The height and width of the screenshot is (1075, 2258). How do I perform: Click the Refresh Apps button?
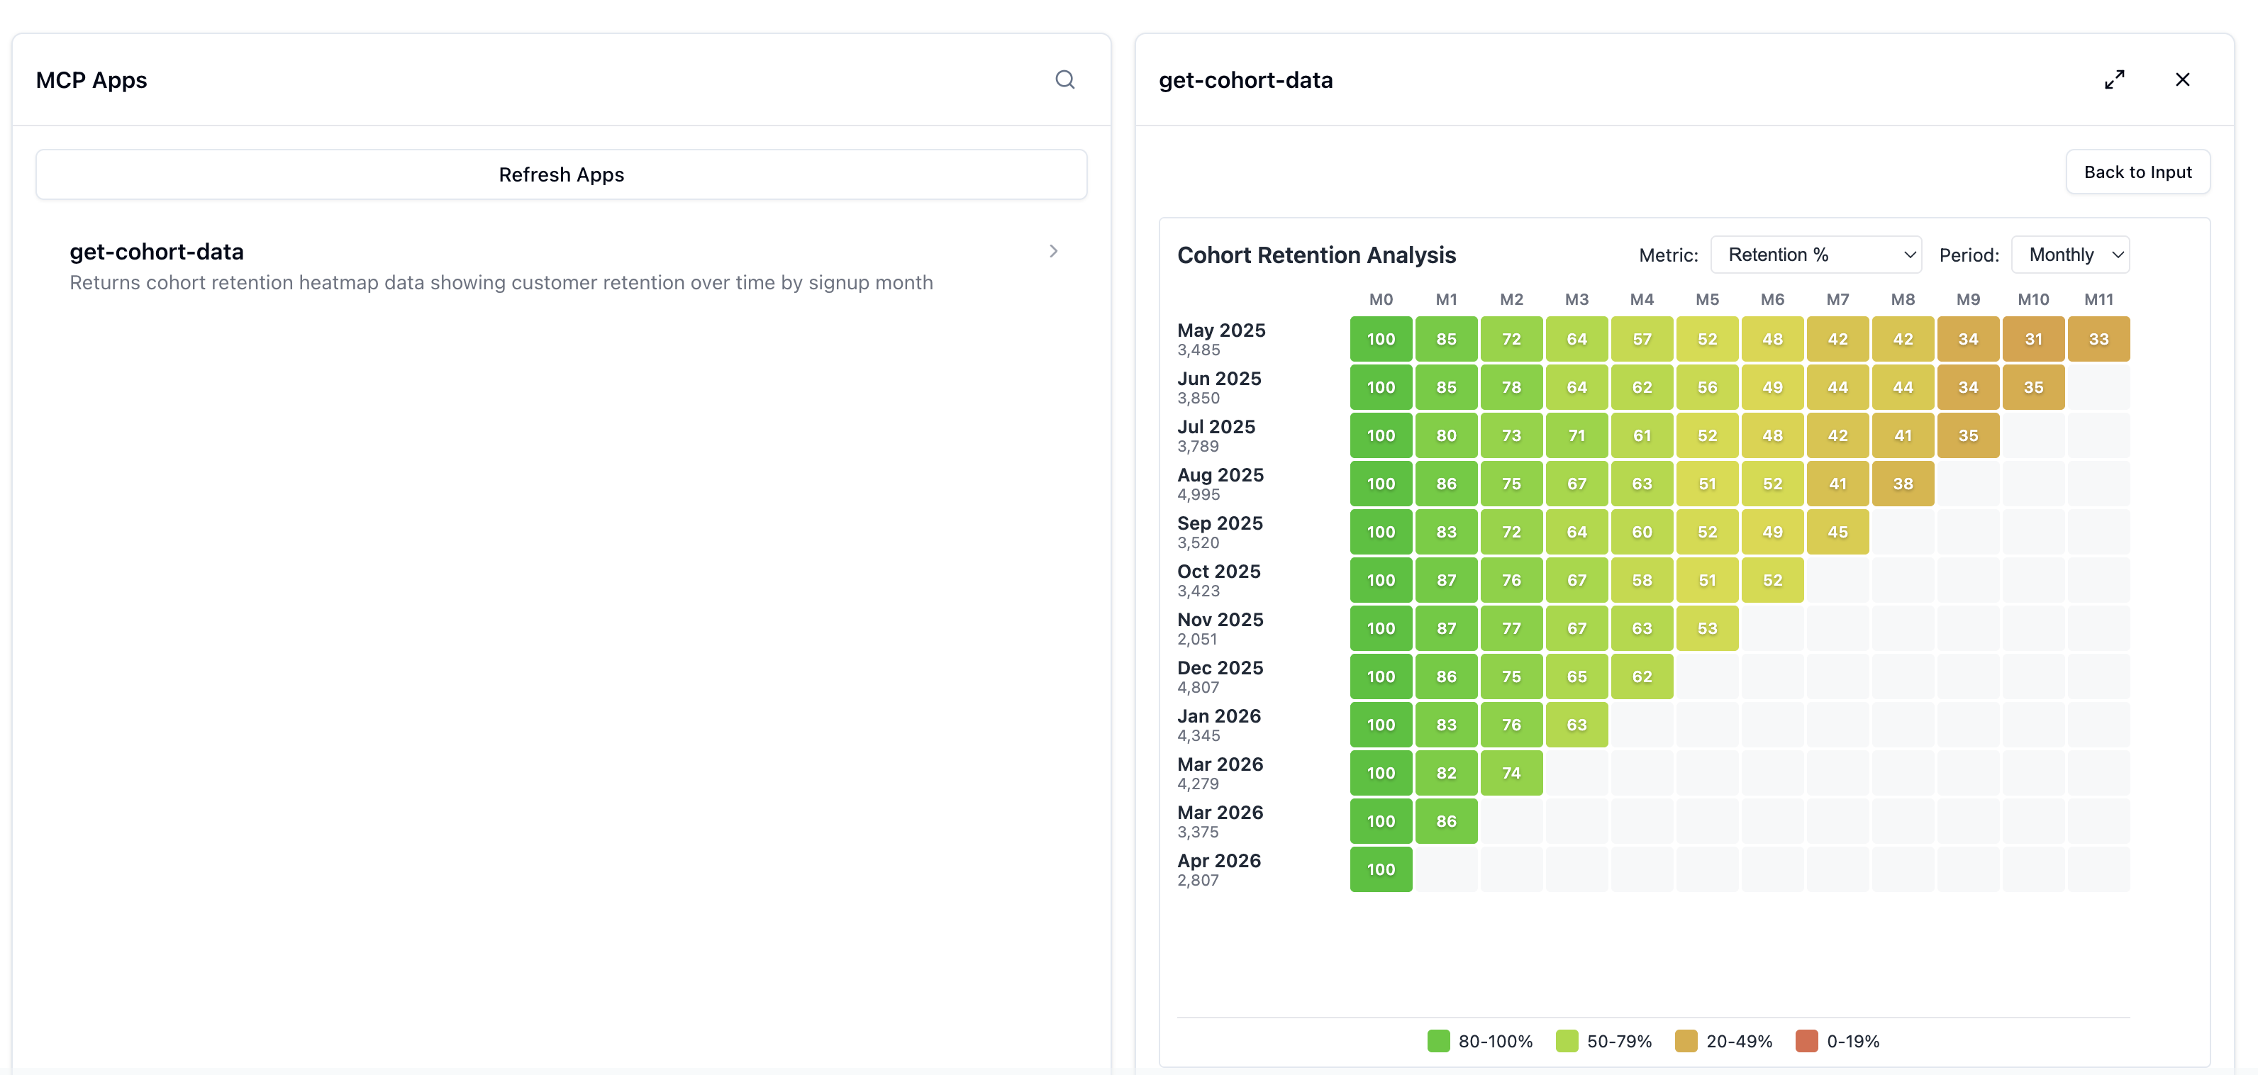pyautogui.click(x=561, y=174)
